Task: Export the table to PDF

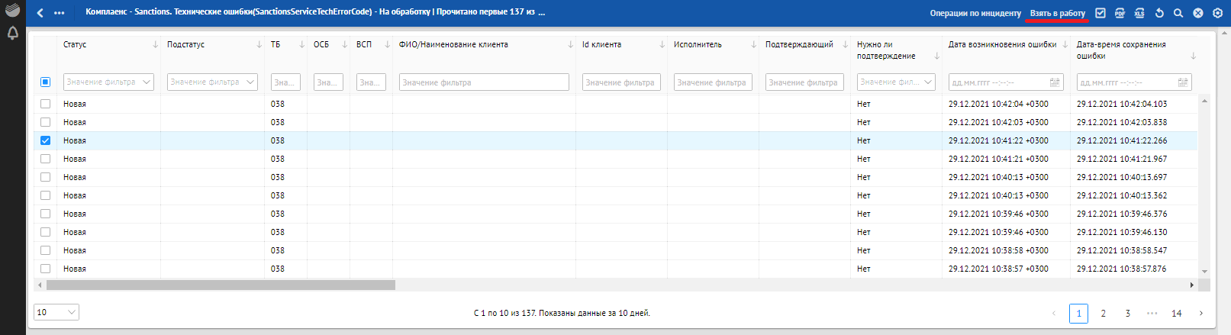Action: 1120,13
